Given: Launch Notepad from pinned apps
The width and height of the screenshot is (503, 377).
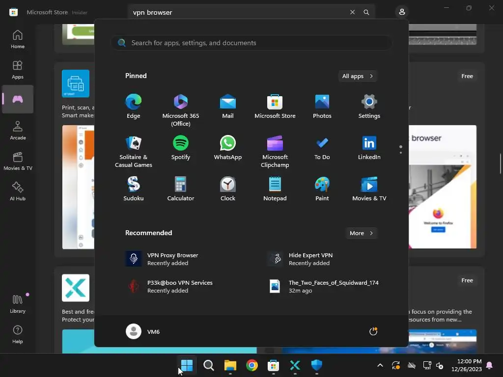Looking at the screenshot, I should tap(275, 189).
